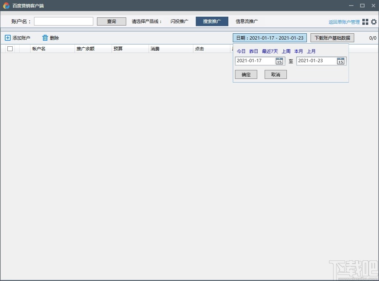Toggle the select-all checkbox in the table header
379x281 pixels.
pyautogui.click(x=10, y=48)
